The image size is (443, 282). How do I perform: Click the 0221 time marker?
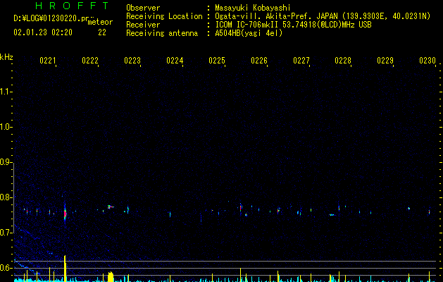click(x=48, y=60)
